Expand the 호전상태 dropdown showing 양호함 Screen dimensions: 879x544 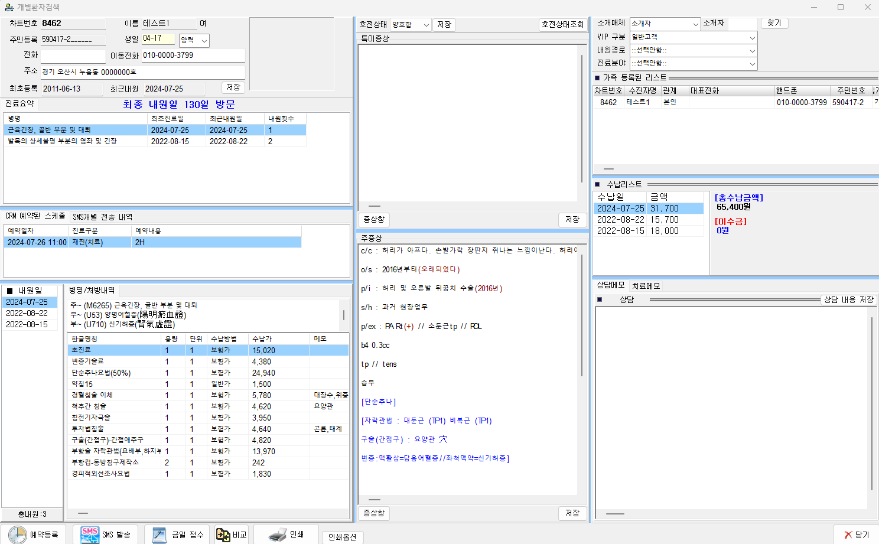[x=427, y=25]
